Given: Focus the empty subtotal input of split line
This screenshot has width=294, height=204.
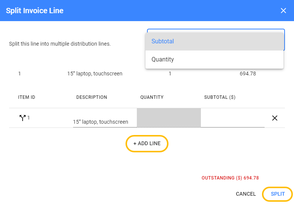Looking at the screenshot, I should [233, 118].
